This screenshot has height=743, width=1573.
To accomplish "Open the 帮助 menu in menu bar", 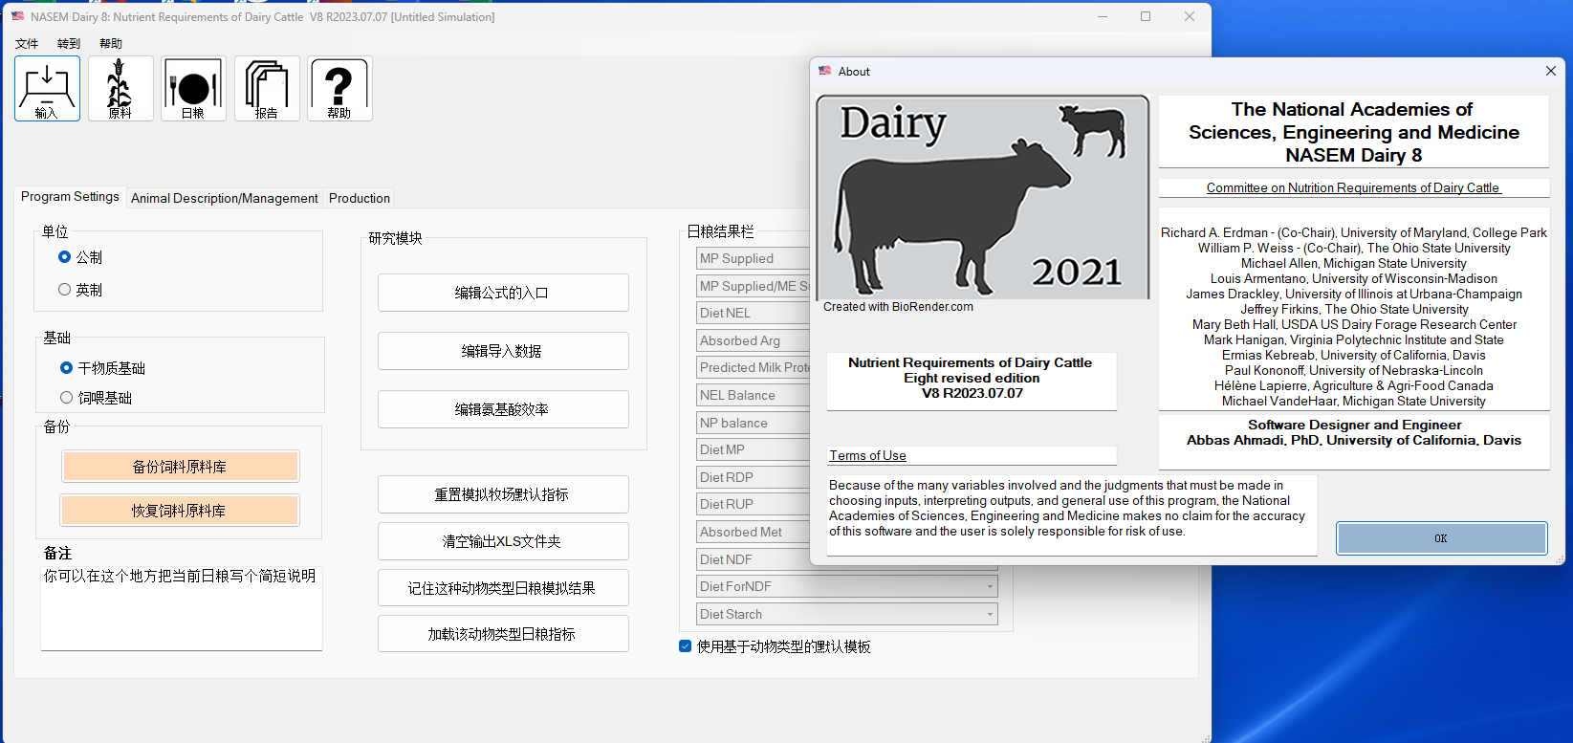I will (111, 44).
